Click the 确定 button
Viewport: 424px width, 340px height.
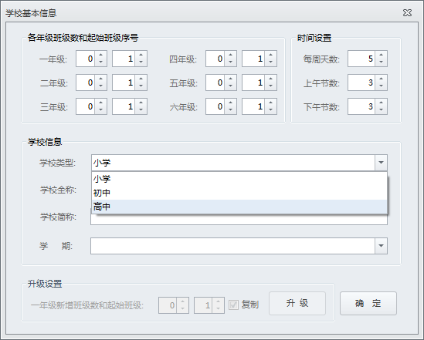(368, 303)
